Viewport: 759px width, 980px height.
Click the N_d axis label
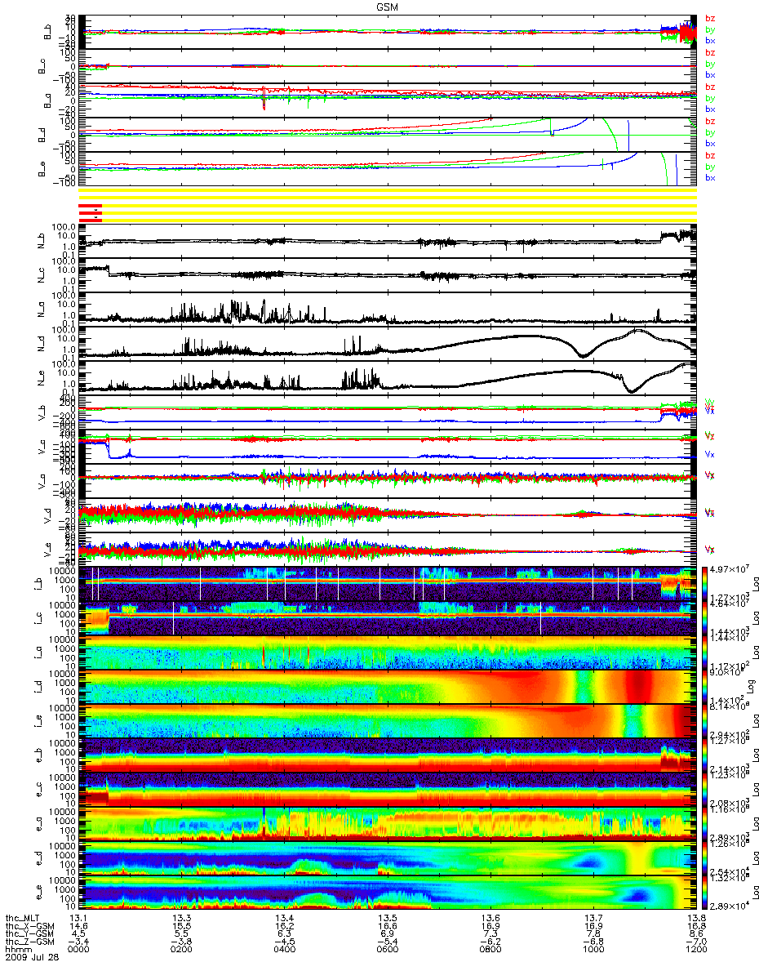(42, 345)
